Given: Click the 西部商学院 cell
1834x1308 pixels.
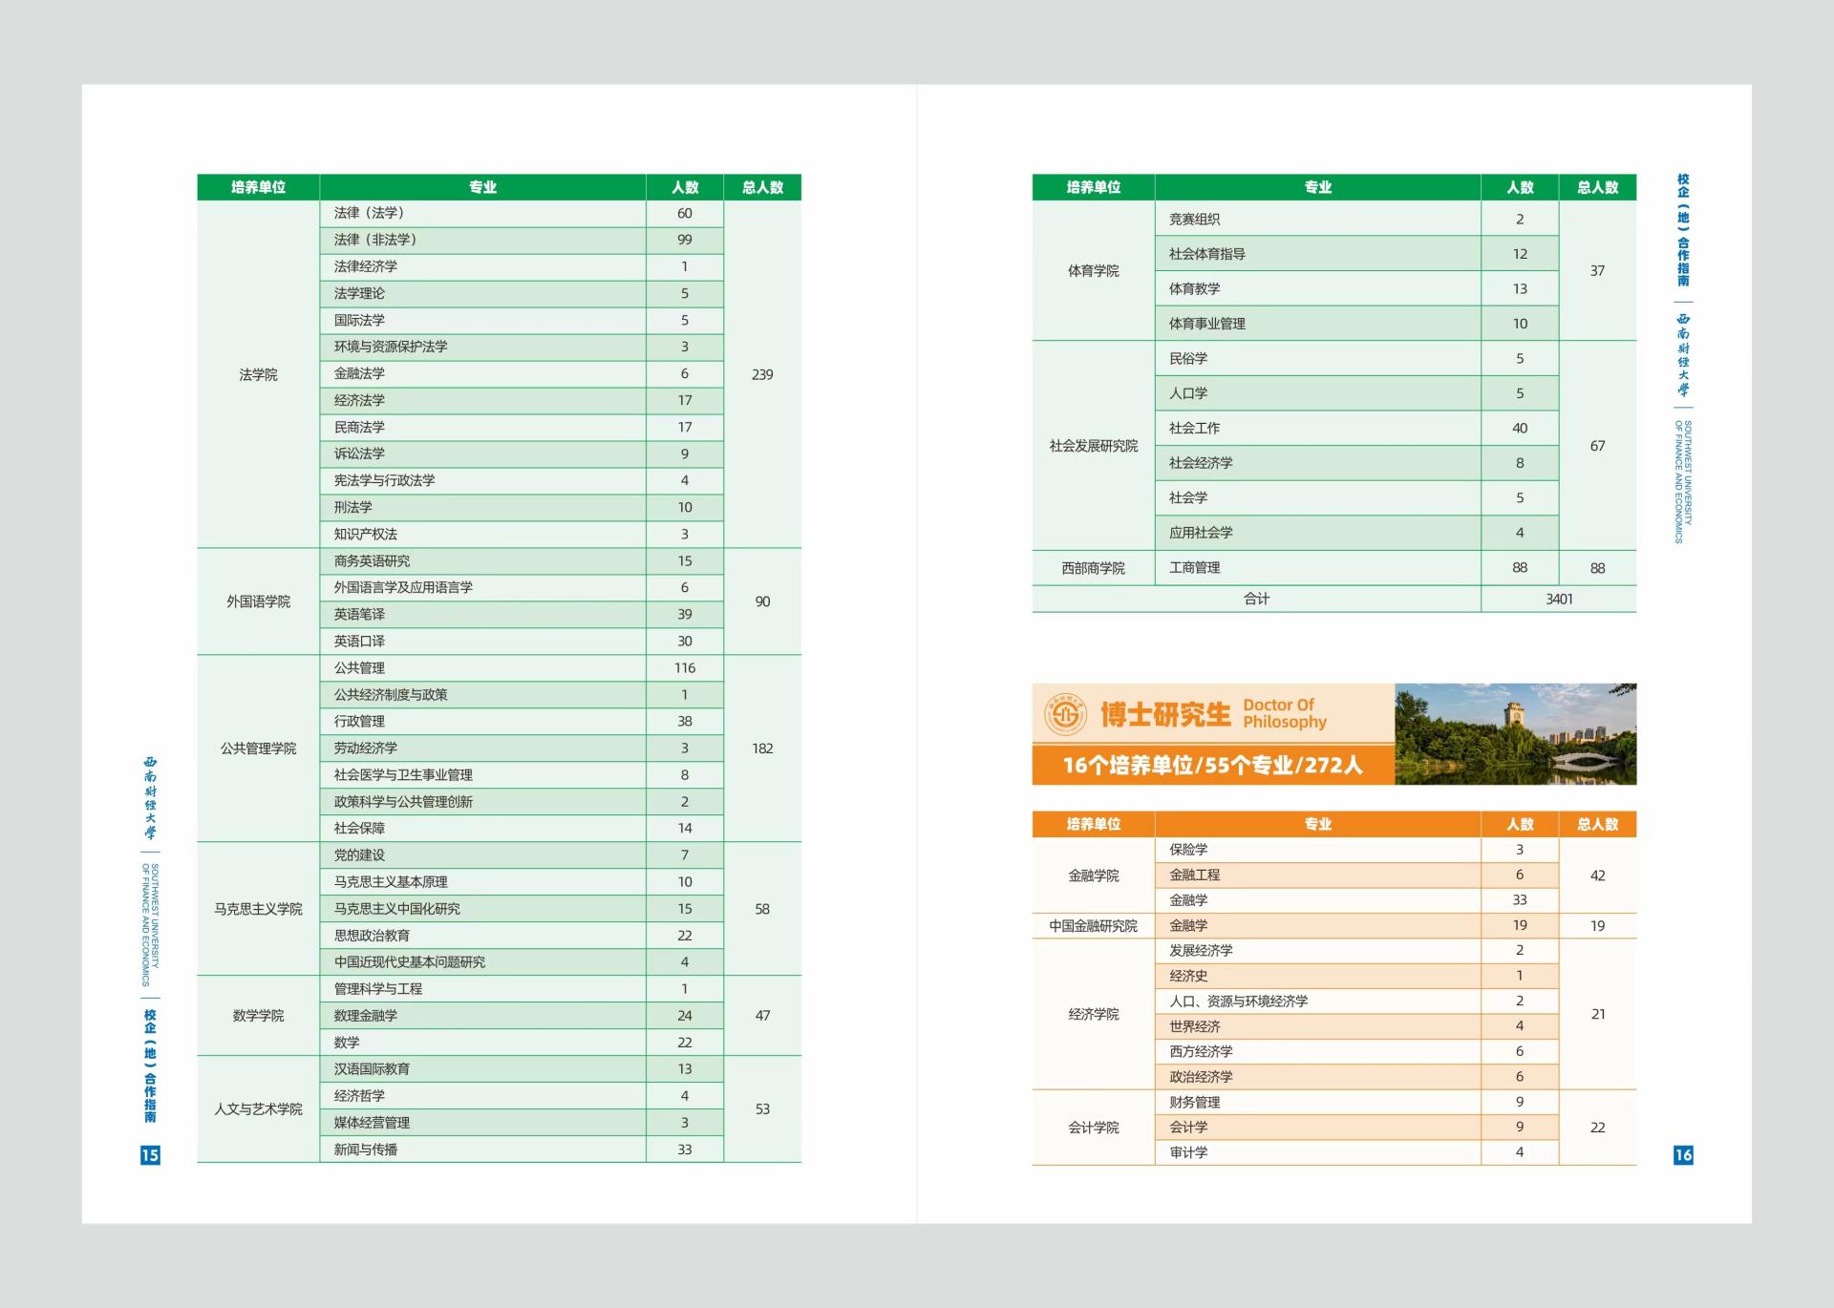Looking at the screenshot, I should pyautogui.click(x=1094, y=568).
